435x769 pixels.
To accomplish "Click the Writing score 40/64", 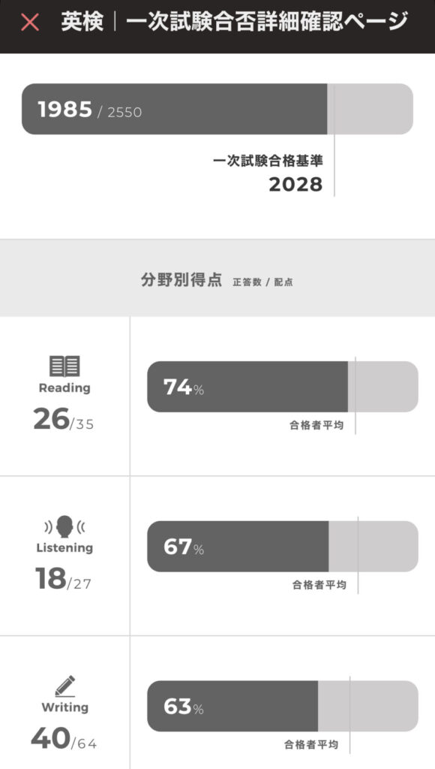I will pos(64,739).
